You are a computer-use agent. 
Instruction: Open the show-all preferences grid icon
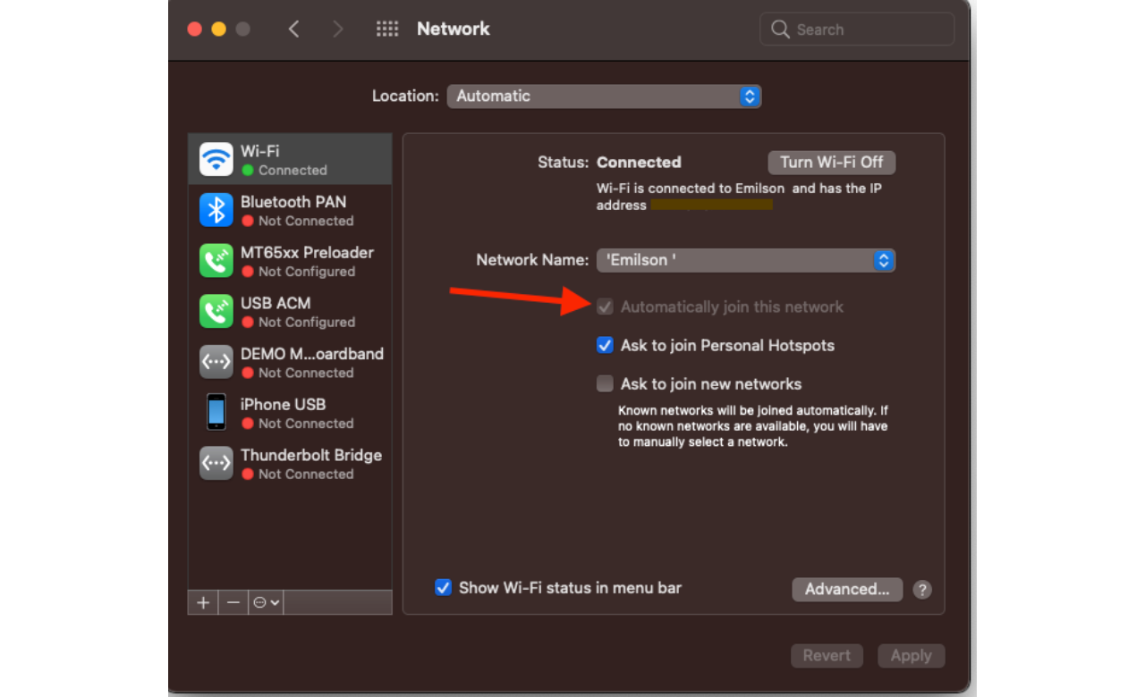[x=387, y=29]
